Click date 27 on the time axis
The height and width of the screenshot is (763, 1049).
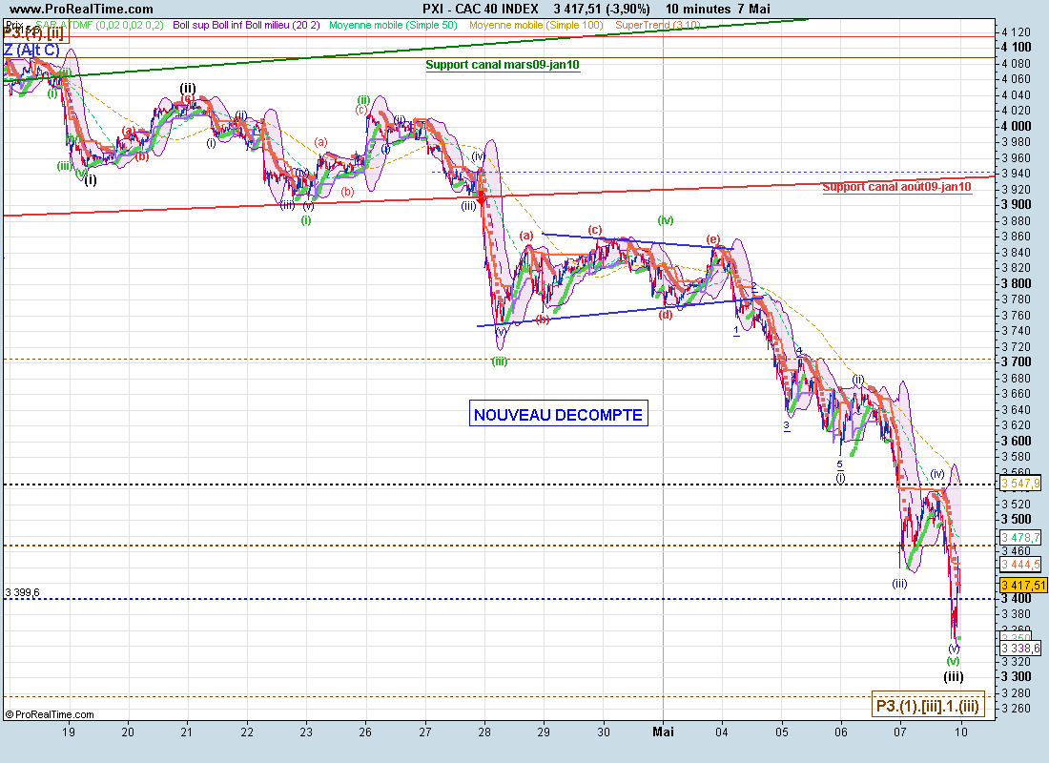pos(425,732)
